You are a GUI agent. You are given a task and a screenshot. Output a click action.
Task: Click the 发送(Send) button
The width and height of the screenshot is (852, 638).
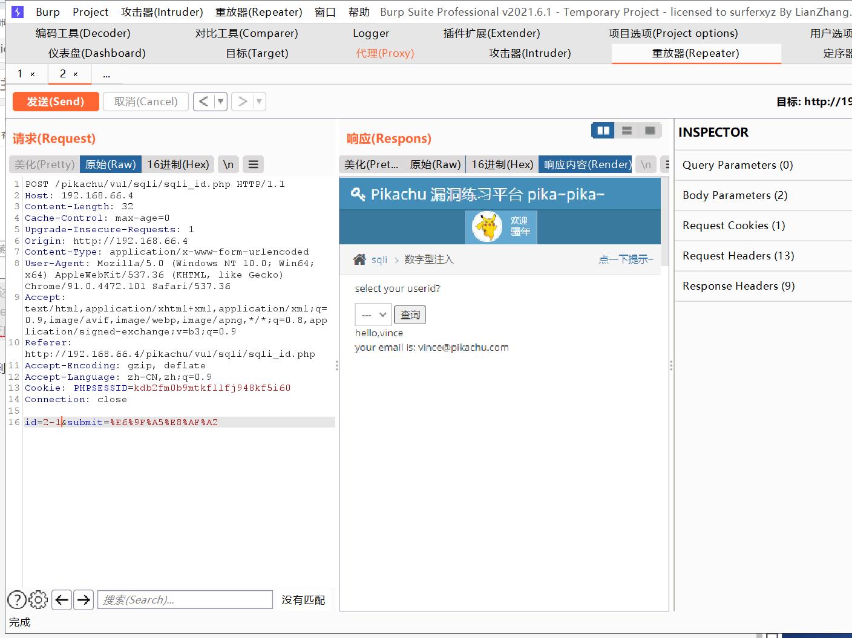[x=56, y=102]
